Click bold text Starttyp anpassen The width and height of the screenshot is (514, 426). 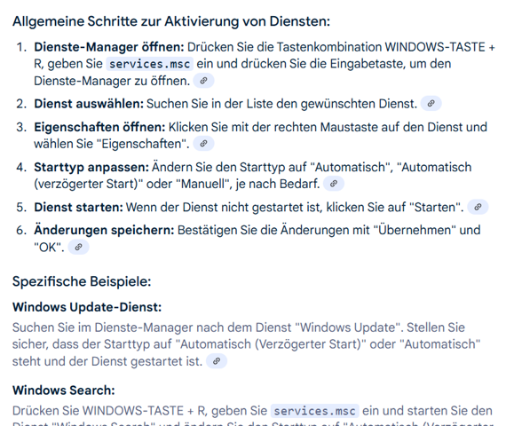point(91,167)
